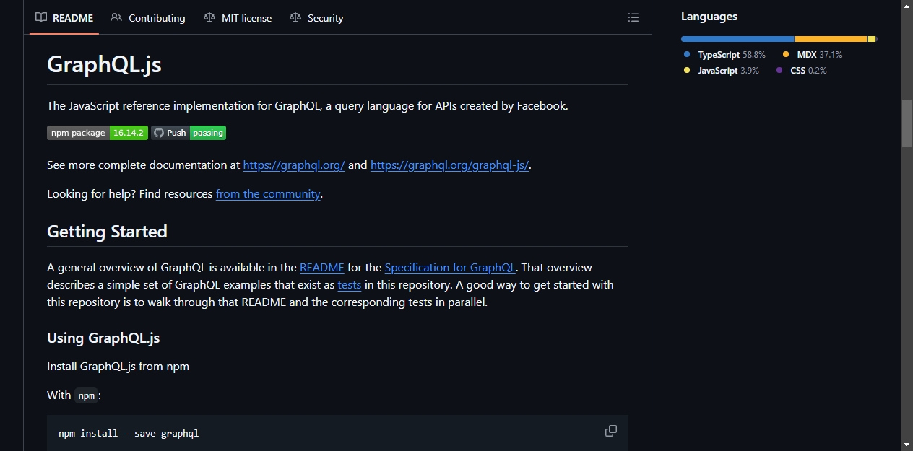Open the README tab

click(x=64, y=18)
